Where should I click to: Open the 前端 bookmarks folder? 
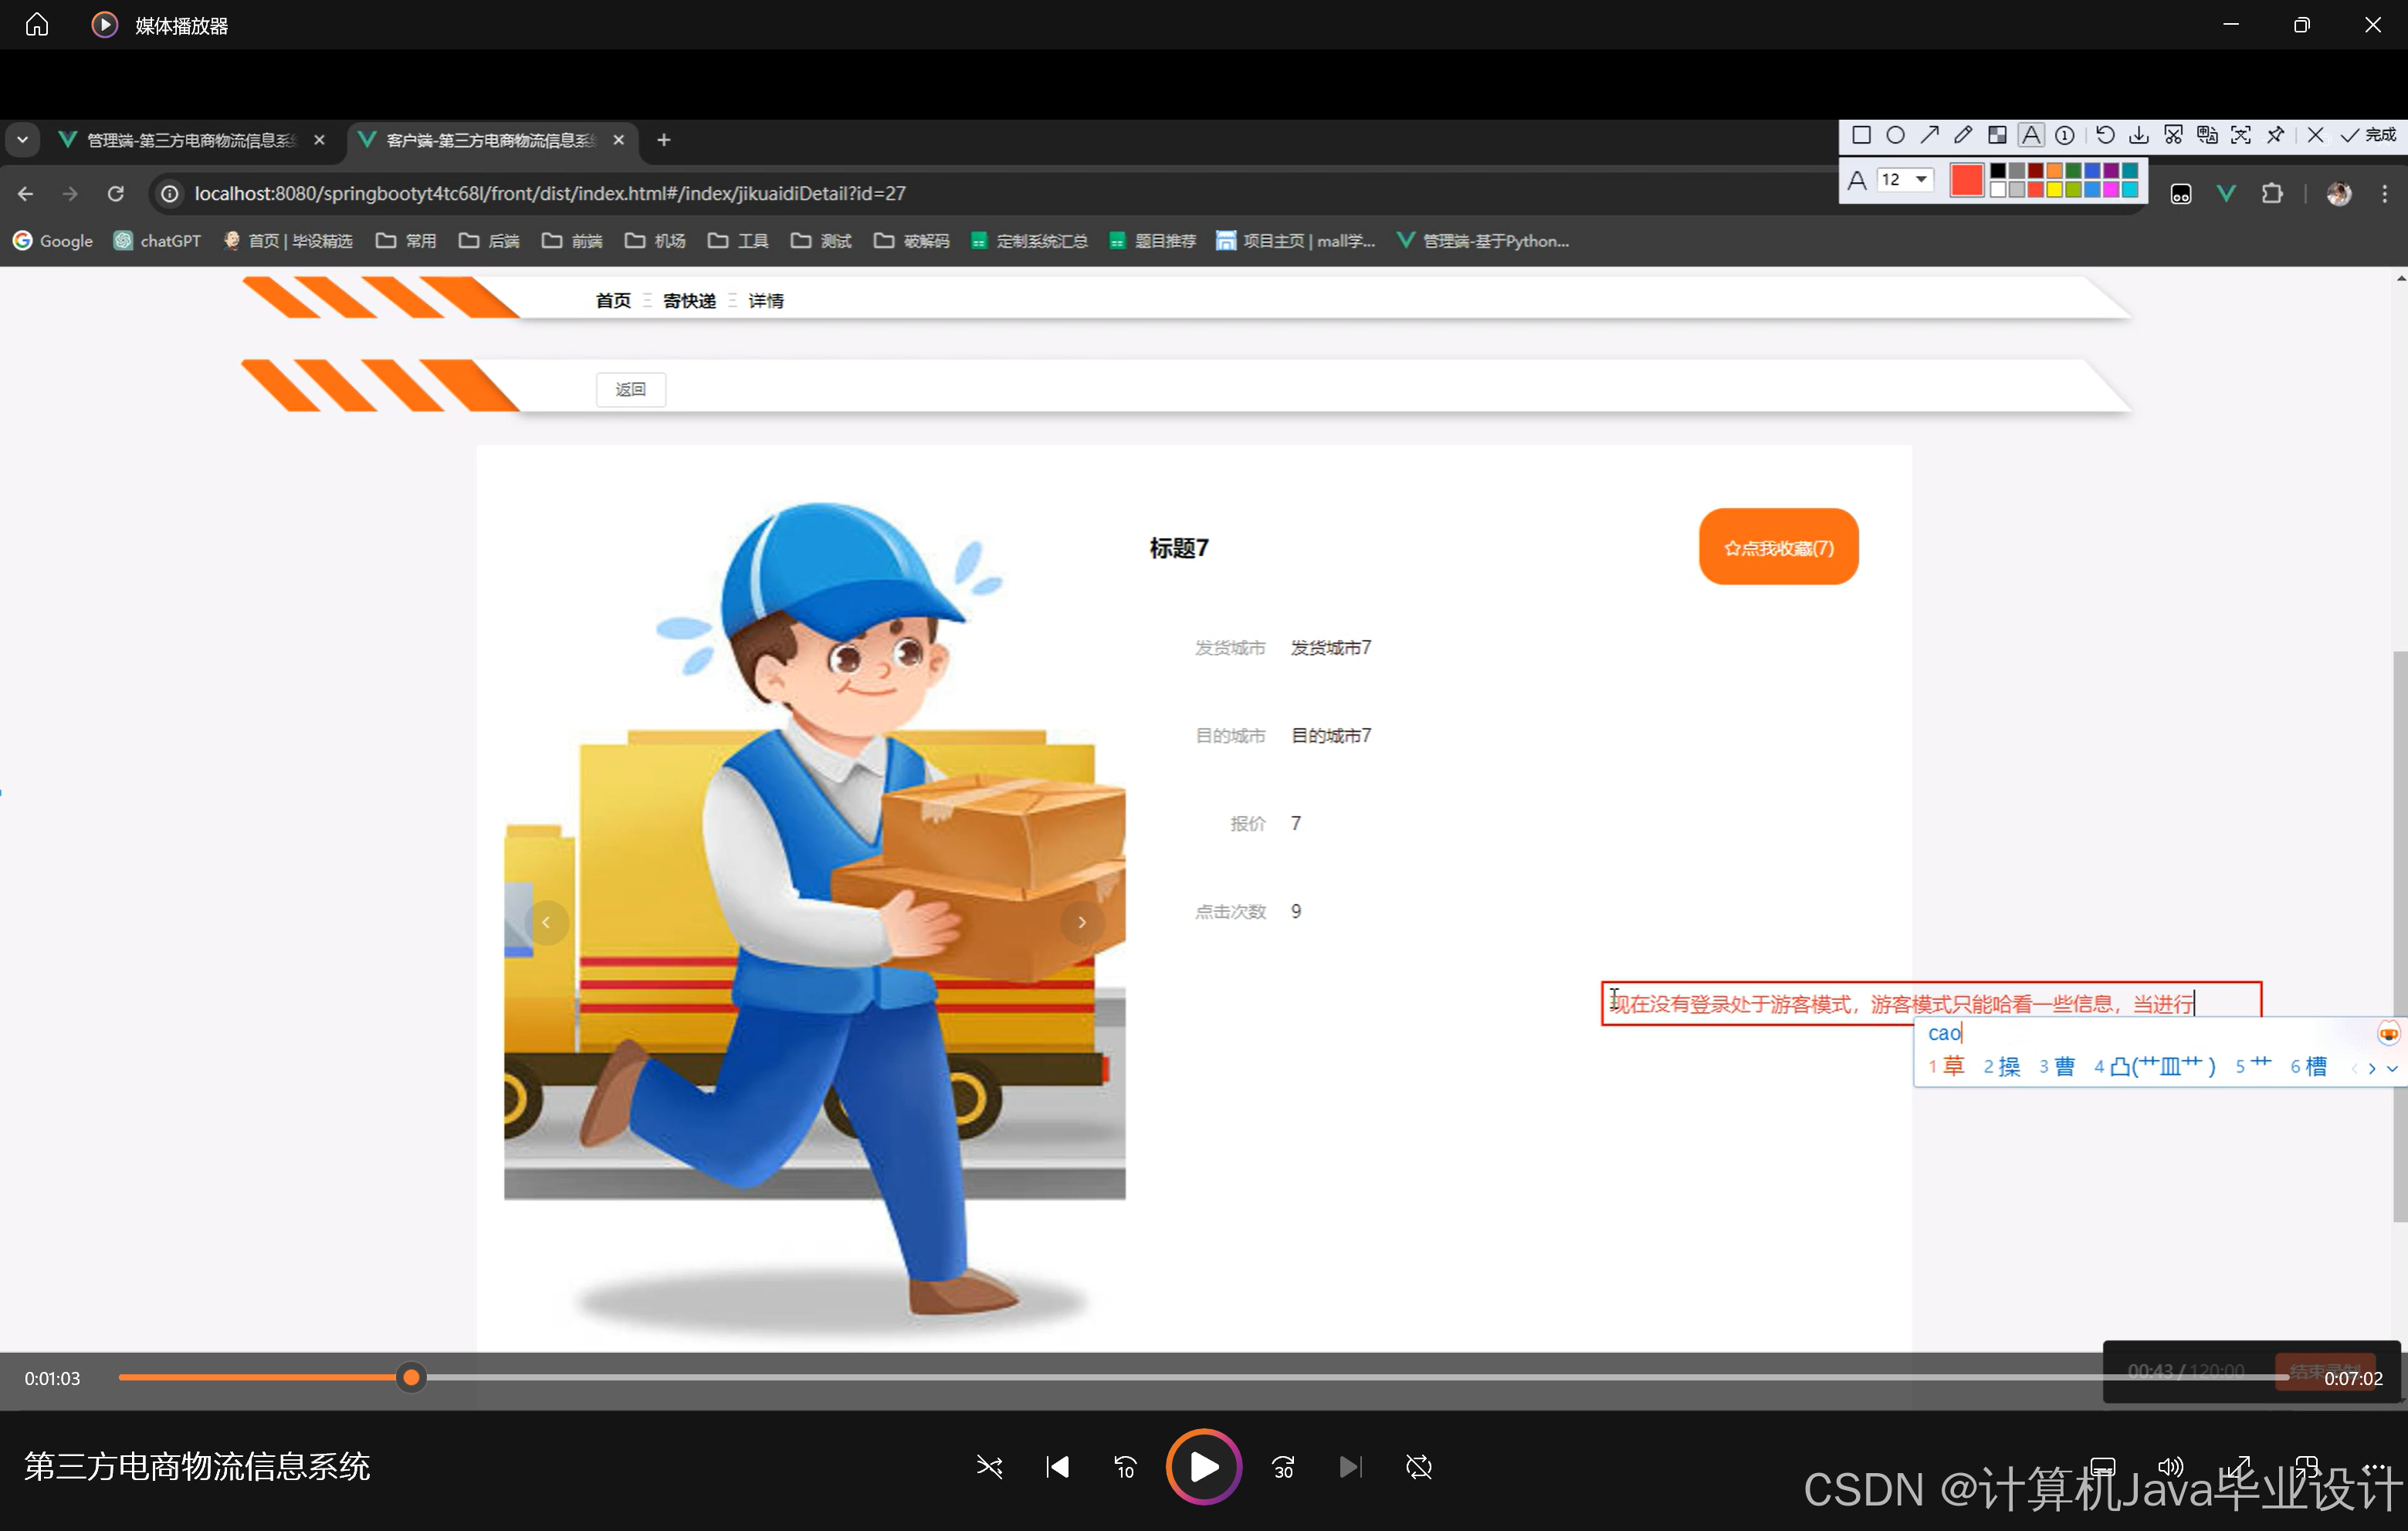tap(572, 241)
